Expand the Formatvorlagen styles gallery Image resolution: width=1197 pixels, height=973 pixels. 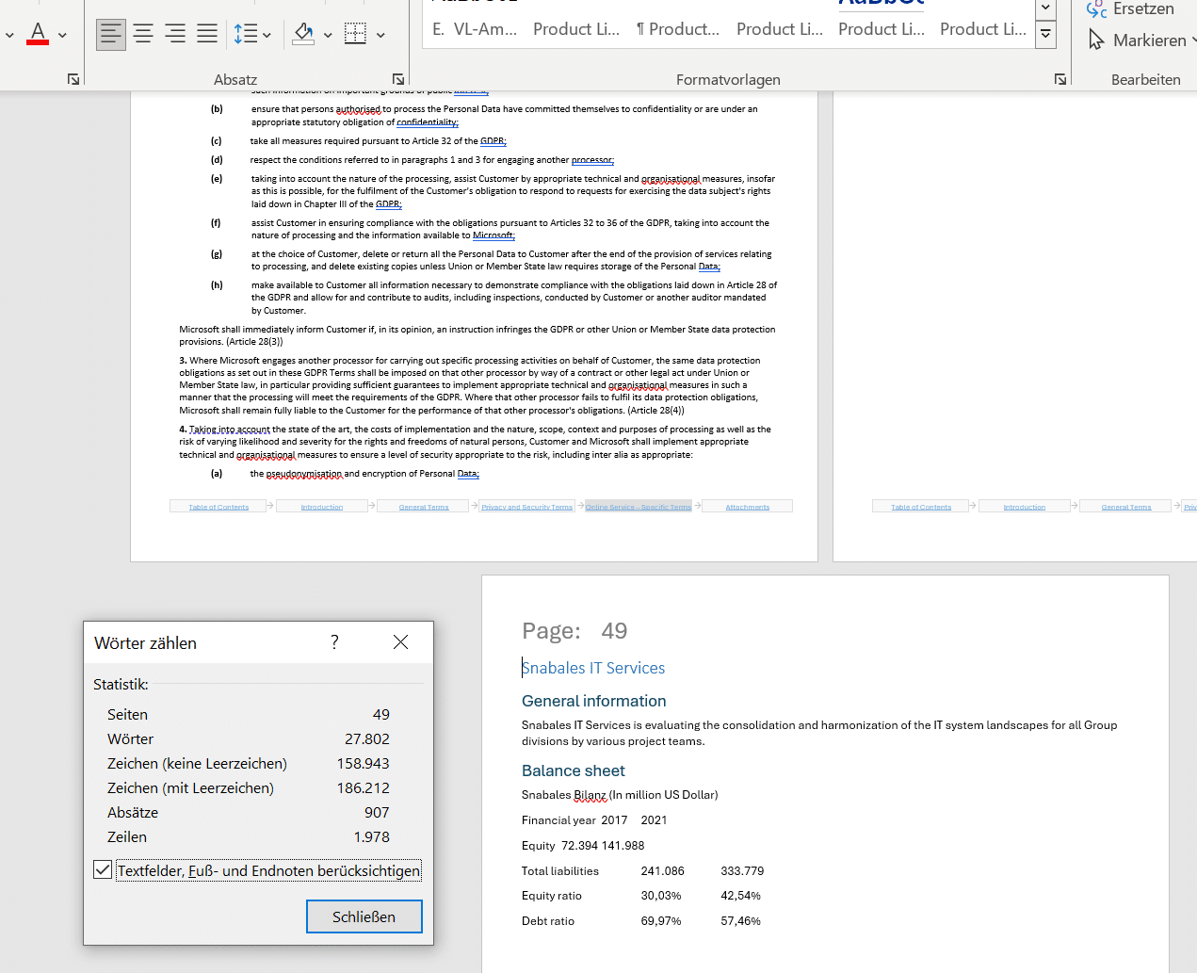click(x=1045, y=35)
